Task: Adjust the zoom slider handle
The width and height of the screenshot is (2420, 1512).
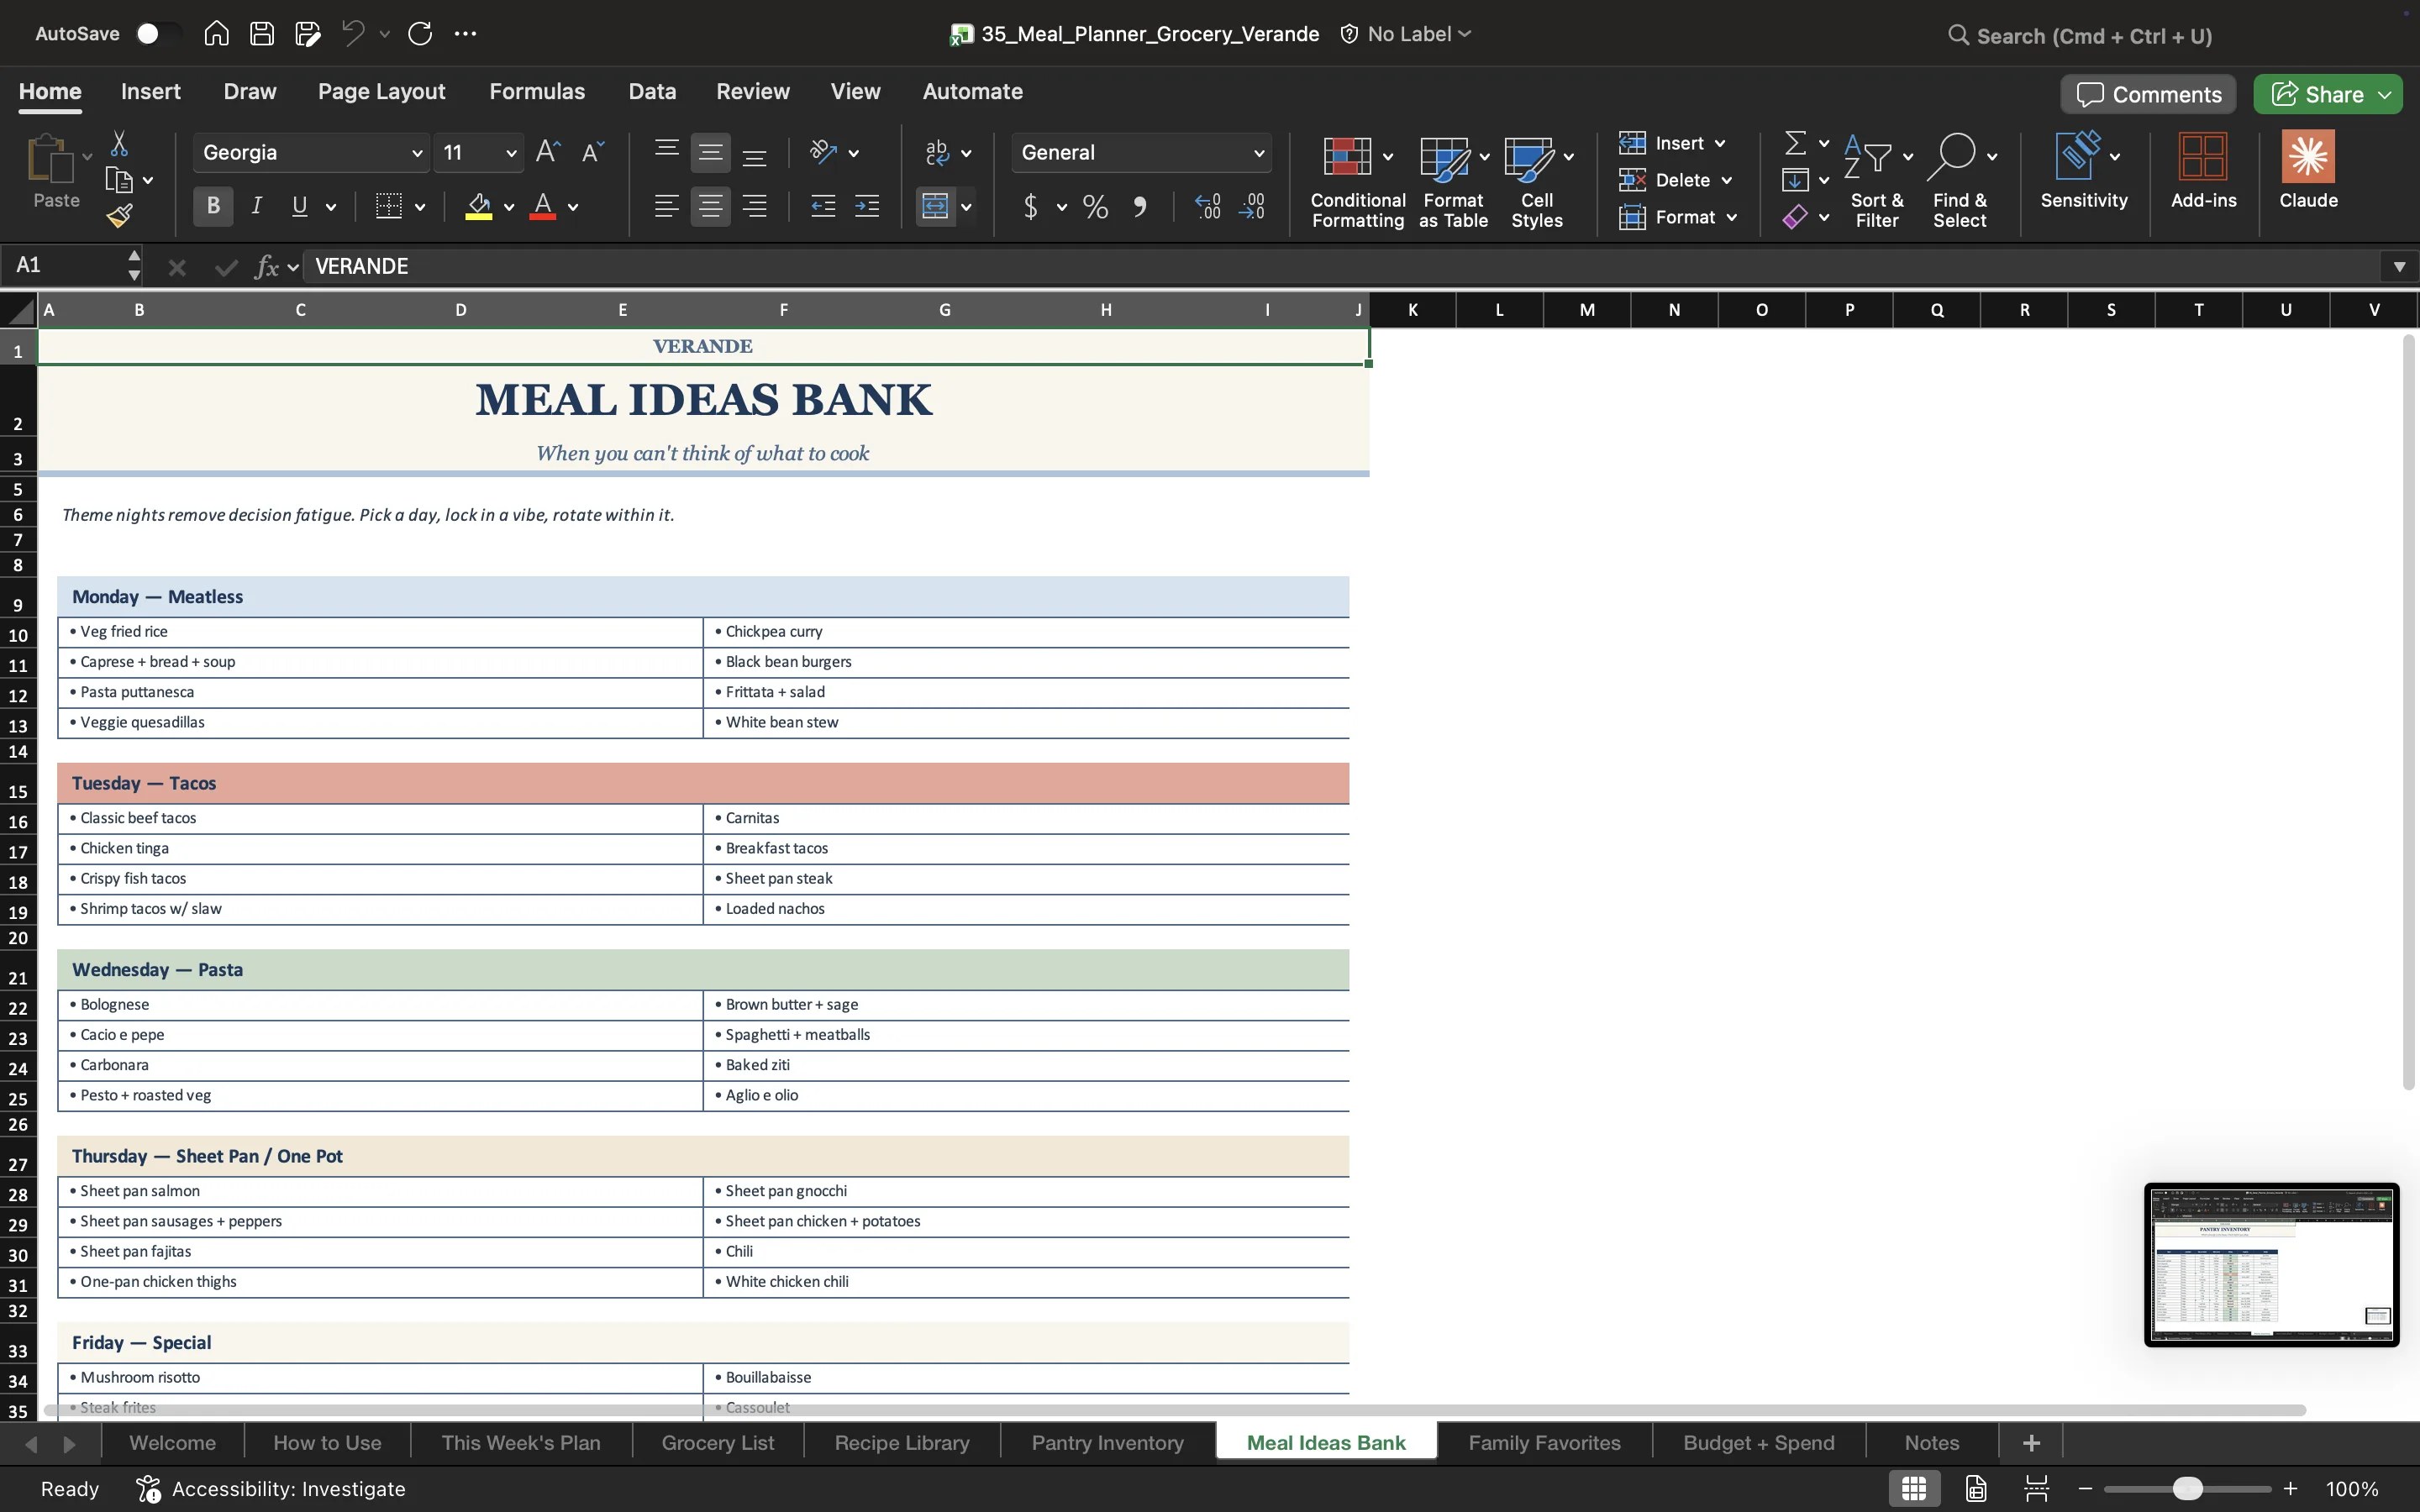Action: pos(2187,1488)
